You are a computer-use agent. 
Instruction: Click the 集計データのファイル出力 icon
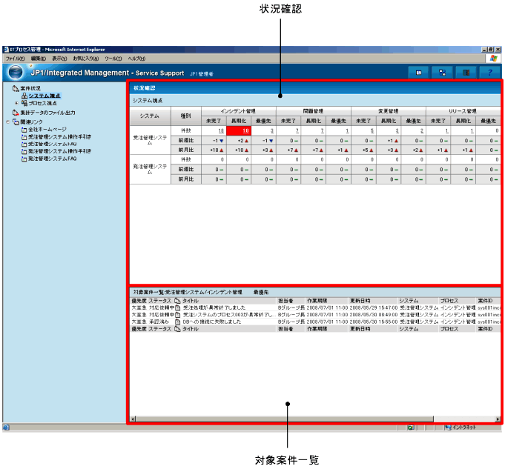(x=16, y=113)
